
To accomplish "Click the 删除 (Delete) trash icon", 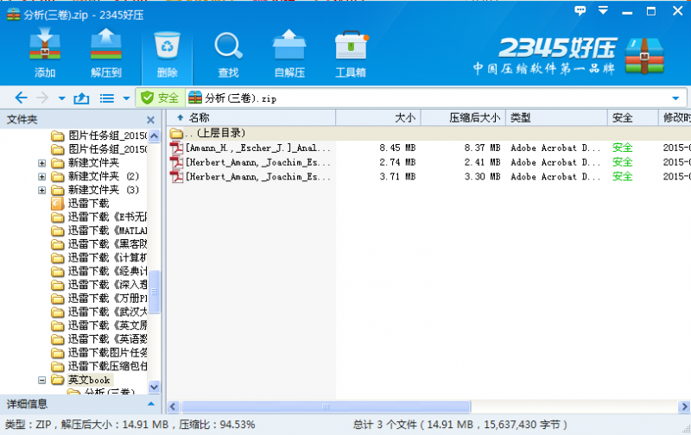I will 167,46.
